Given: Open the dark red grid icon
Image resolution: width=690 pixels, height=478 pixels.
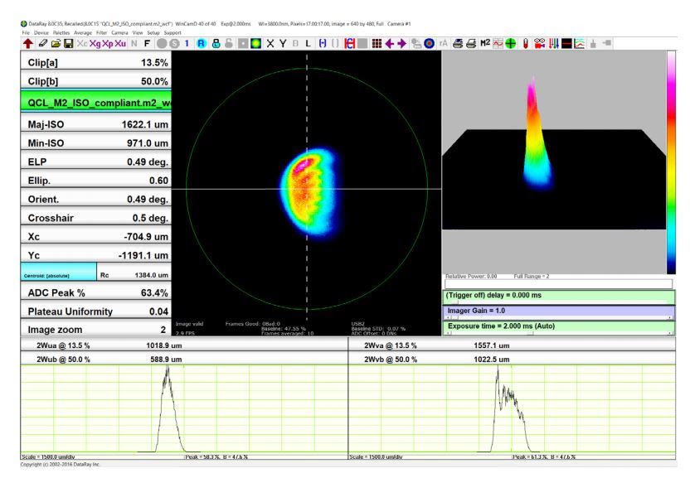Looking at the screenshot, I should pyautogui.click(x=377, y=43).
